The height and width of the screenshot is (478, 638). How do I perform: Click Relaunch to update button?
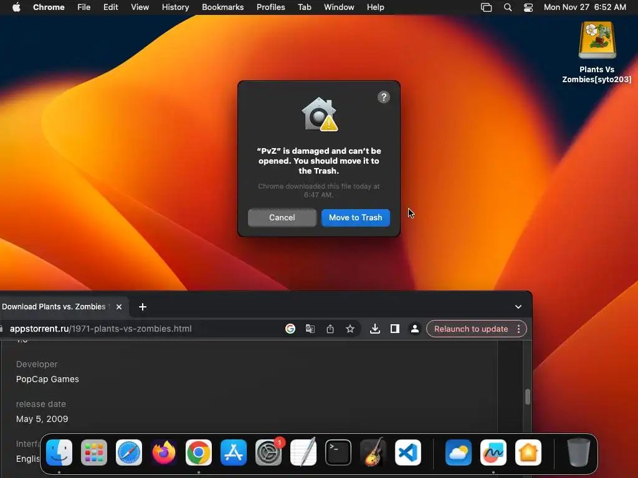pyautogui.click(x=471, y=329)
